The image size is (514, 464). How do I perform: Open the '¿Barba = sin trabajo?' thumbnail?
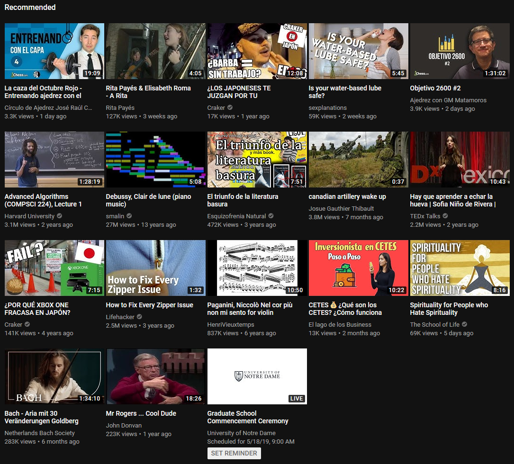click(257, 51)
